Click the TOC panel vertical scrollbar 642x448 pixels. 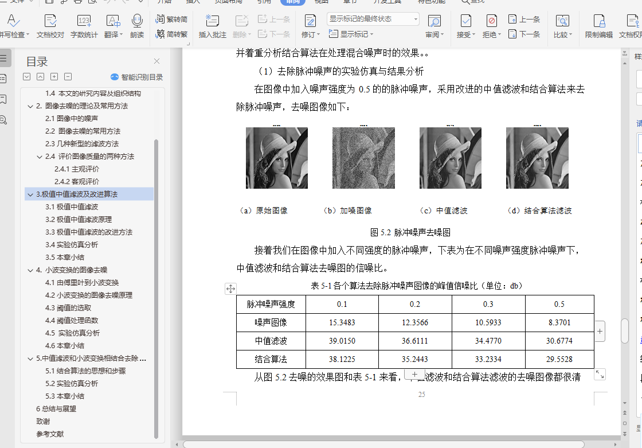[156, 289]
